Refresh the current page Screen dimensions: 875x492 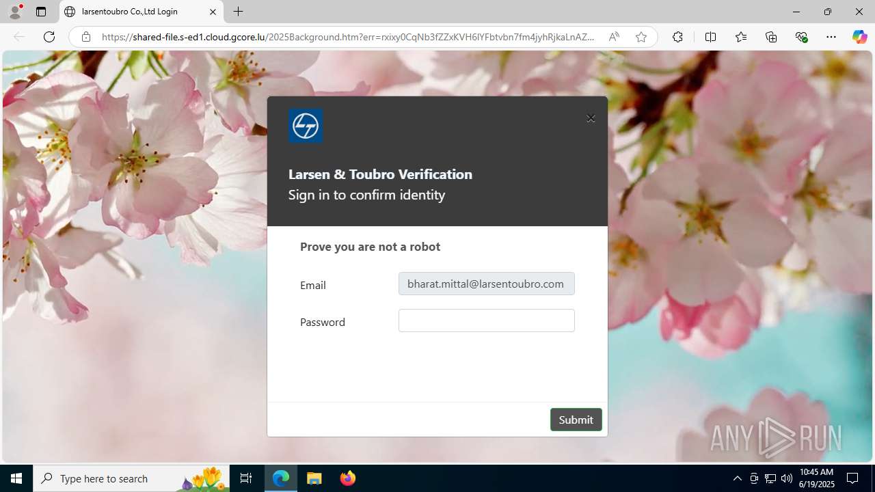click(49, 37)
